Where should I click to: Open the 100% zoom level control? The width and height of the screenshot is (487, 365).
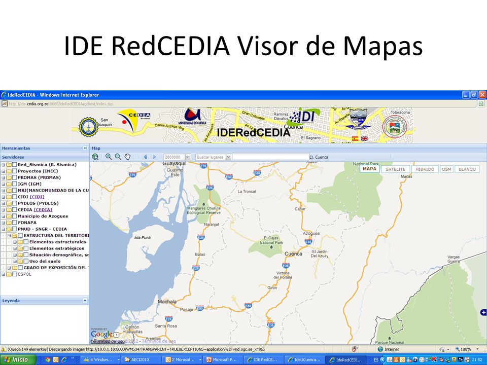(467, 349)
